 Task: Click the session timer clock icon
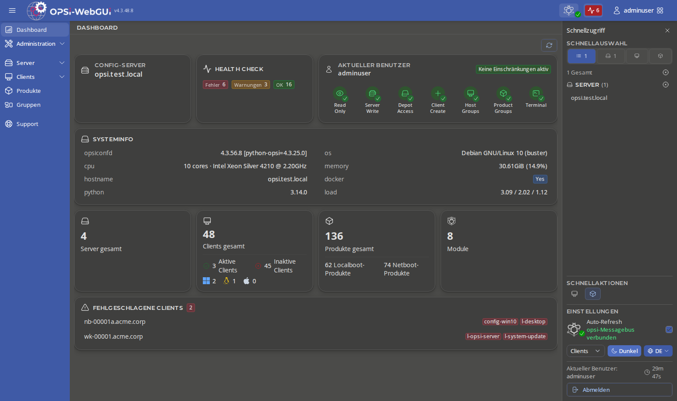tap(647, 372)
